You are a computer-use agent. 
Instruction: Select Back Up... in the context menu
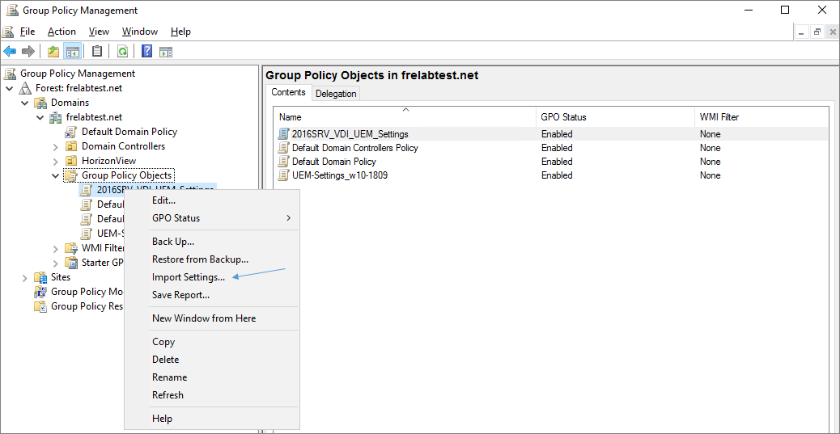point(173,242)
